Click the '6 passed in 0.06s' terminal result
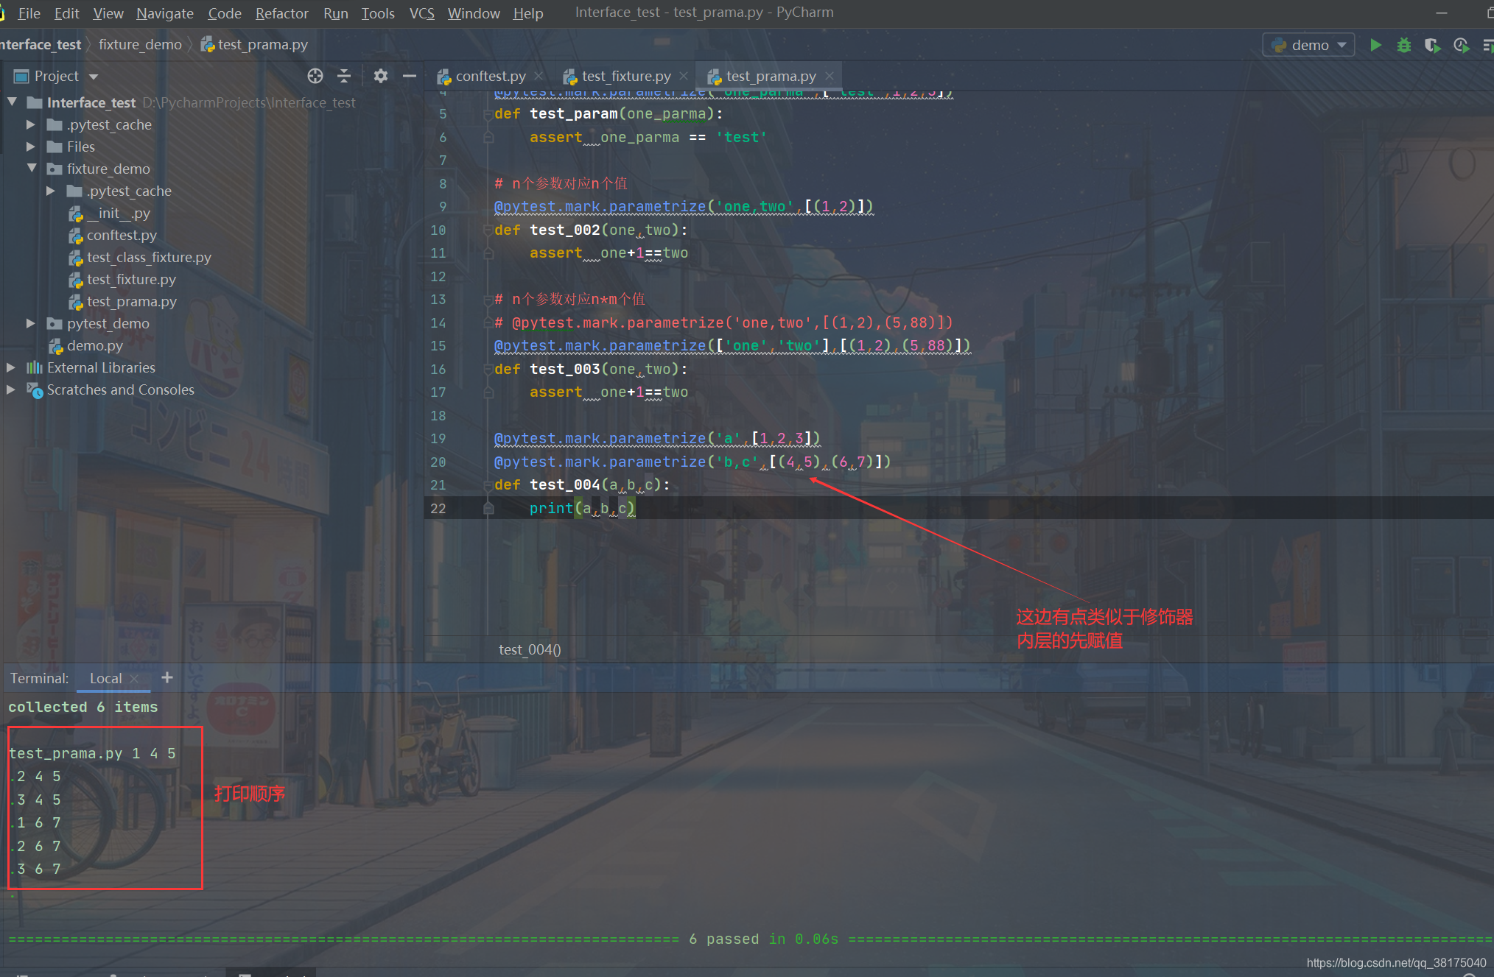The image size is (1494, 977). [x=763, y=939]
